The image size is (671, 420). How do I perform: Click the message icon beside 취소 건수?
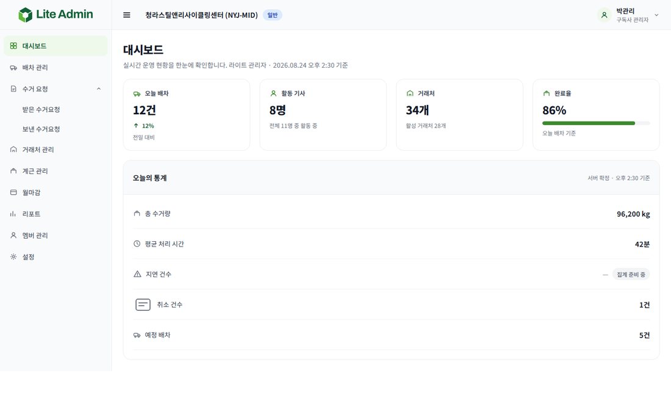pos(143,305)
